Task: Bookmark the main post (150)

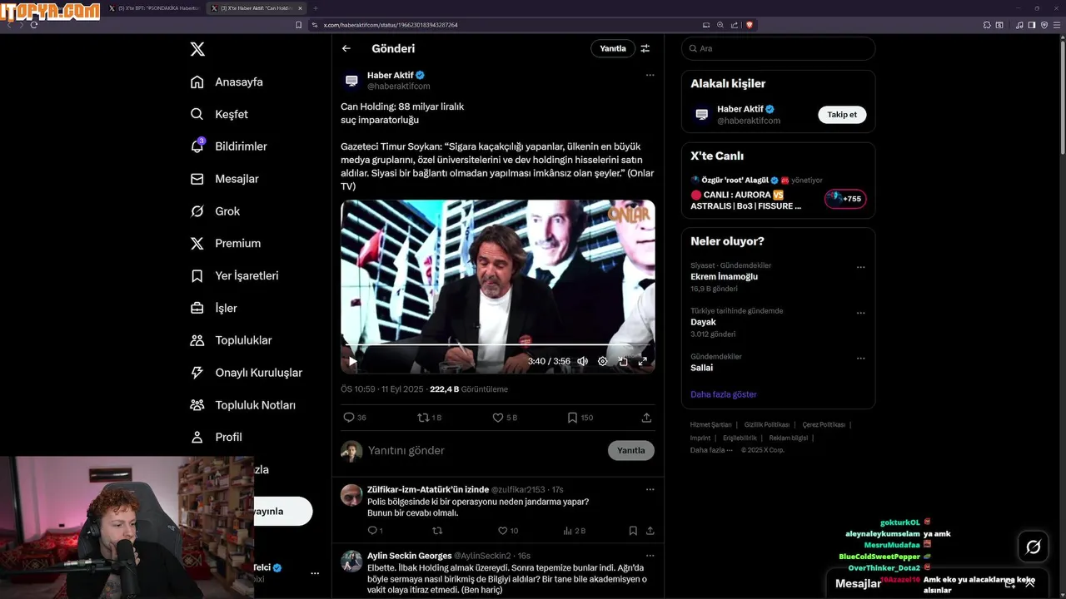Action: point(580,418)
